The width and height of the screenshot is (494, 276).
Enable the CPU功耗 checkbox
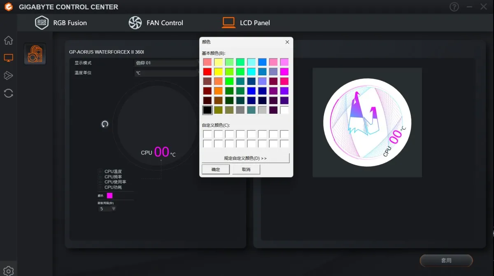pos(100,187)
